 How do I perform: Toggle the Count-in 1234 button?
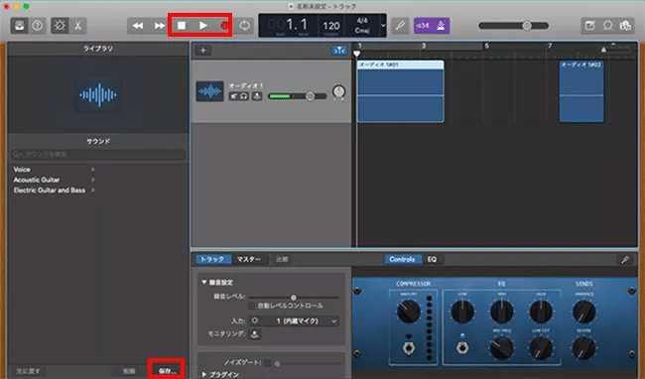[x=423, y=26]
